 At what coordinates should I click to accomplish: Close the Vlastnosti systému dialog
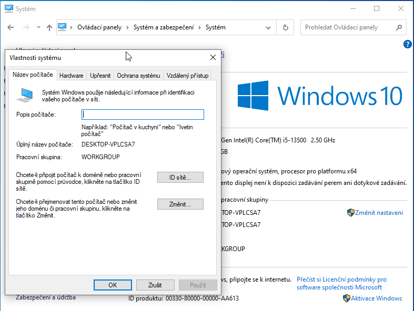click(213, 57)
